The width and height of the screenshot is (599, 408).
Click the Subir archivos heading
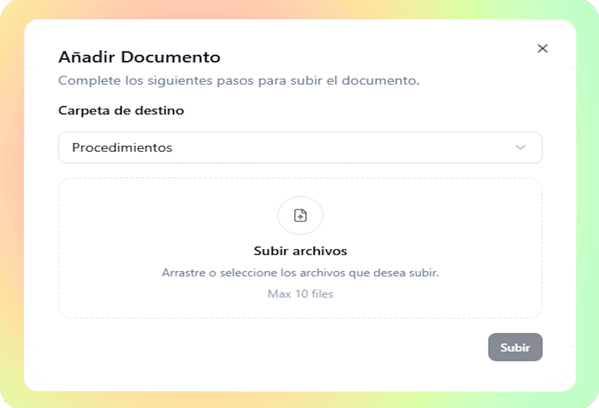[300, 251]
